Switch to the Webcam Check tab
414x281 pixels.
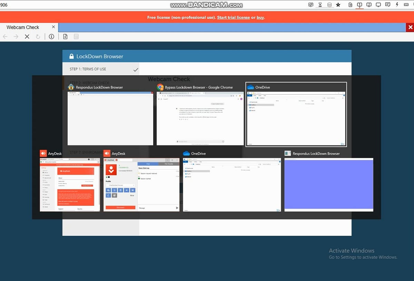pyautogui.click(x=23, y=27)
